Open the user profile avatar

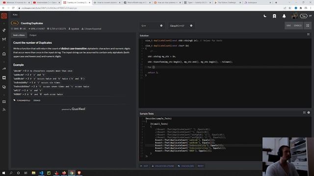click(x=294, y=16)
